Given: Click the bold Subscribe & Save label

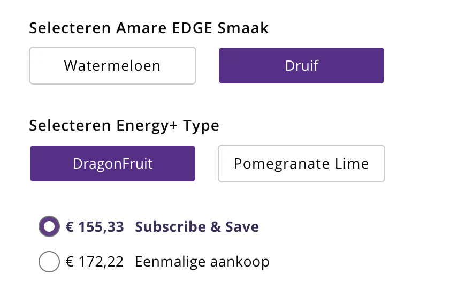Looking at the screenshot, I should click(x=197, y=227).
